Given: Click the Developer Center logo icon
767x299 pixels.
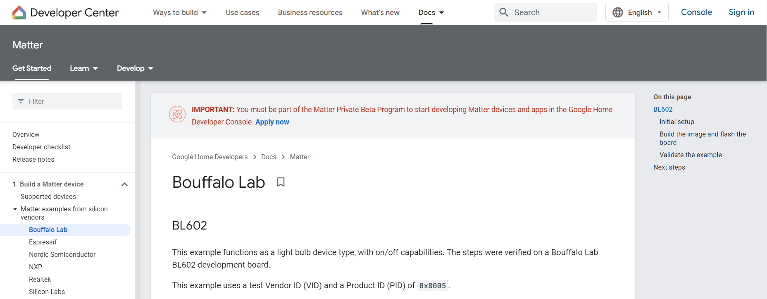Looking at the screenshot, I should pos(19,12).
